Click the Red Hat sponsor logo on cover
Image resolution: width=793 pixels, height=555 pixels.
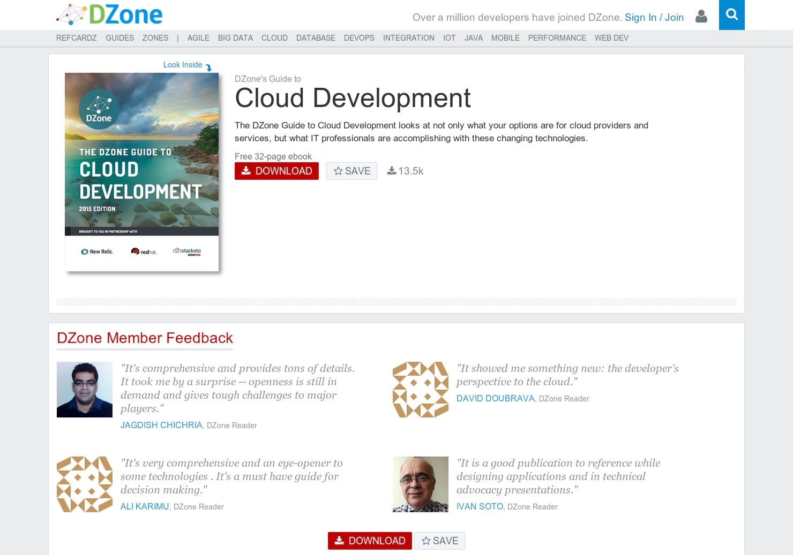coord(144,252)
